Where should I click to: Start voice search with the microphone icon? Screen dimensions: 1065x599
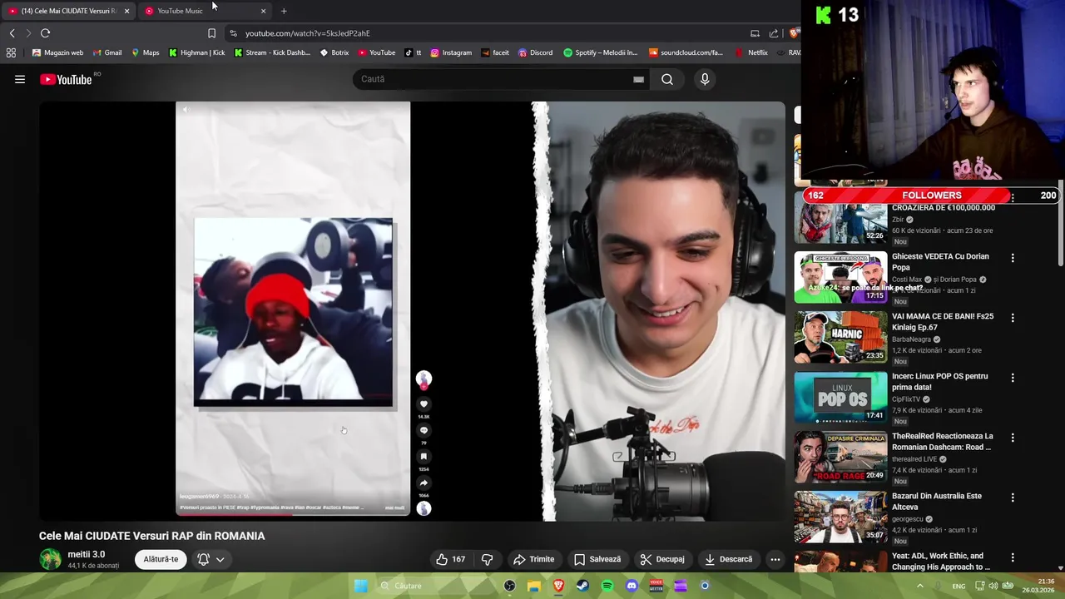pos(705,79)
